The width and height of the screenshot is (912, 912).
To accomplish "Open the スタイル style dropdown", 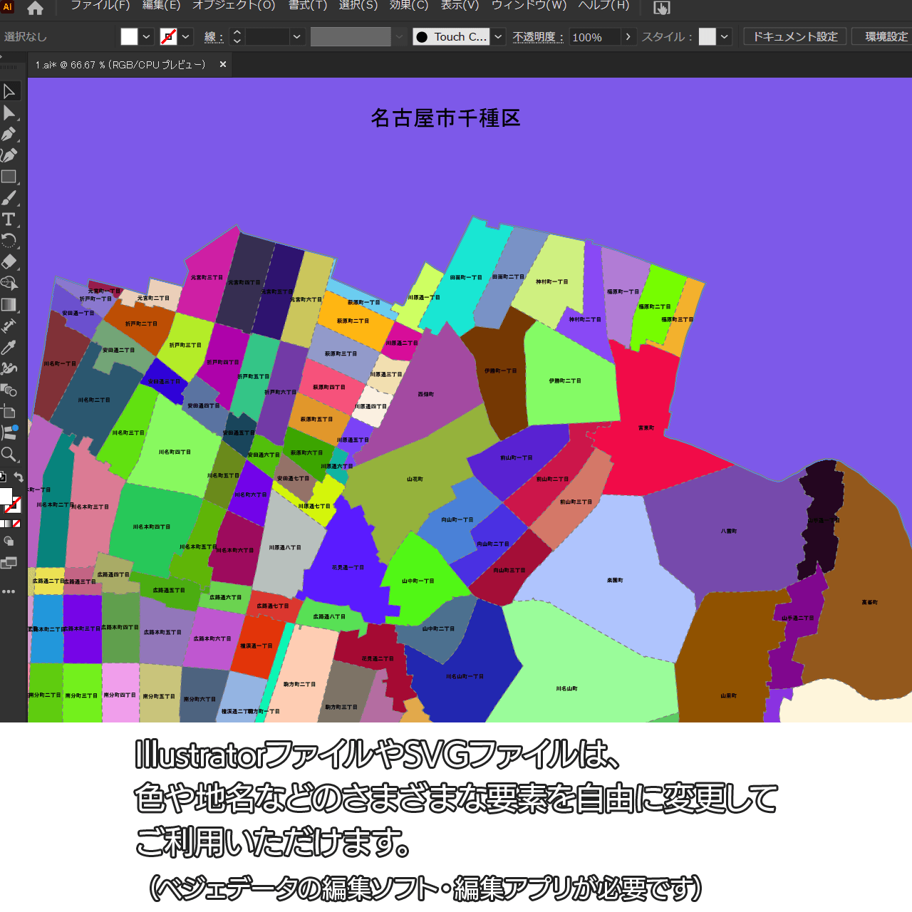I will click(x=725, y=37).
